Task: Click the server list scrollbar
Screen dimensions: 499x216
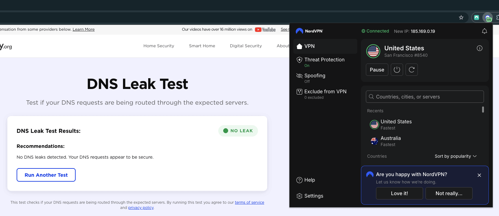Action: coord(483,110)
